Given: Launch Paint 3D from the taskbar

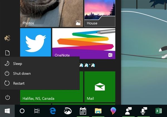Looking at the screenshot, I should tap(113, 111).
